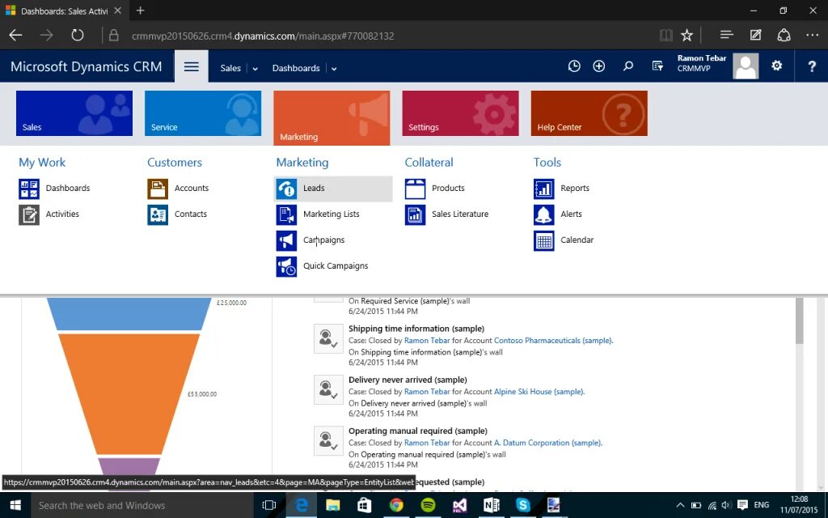Click the browser address bar URL
This screenshot has width=828, height=518.
(x=263, y=36)
